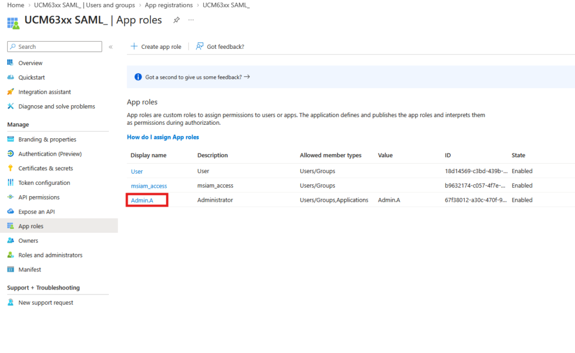Click the Integration assistant rocket icon
The width and height of the screenshot is (575, 353).
[10, 92]
